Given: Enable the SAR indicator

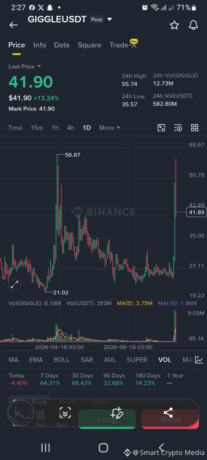Looking at the screenshot, I should (87, 360).
